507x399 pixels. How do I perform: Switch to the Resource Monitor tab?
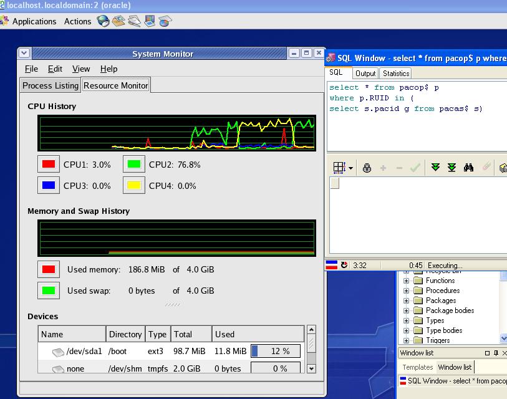pos(116,85)
